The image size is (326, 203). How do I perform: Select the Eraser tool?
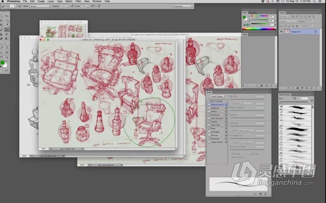point(2,39)
